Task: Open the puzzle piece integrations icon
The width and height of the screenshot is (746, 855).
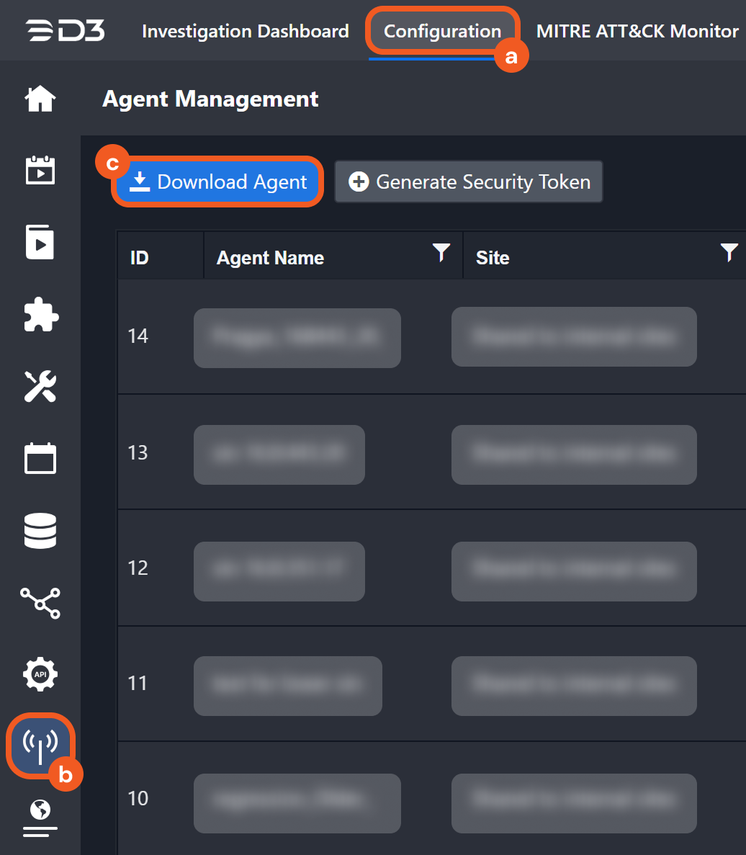Action: pyautogui.click(x=42, y=314)
